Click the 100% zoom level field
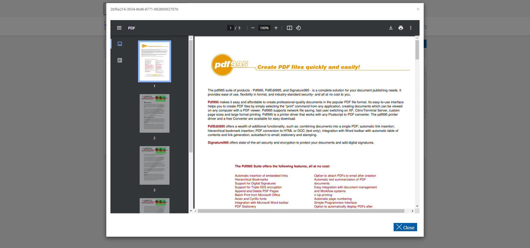Screen dimensions: 530x248 click(x=264, y=28)
